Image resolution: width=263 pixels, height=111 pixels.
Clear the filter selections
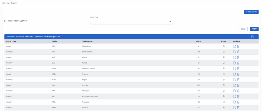coord(243,29)
